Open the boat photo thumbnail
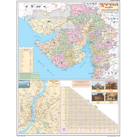 [24, 84]
